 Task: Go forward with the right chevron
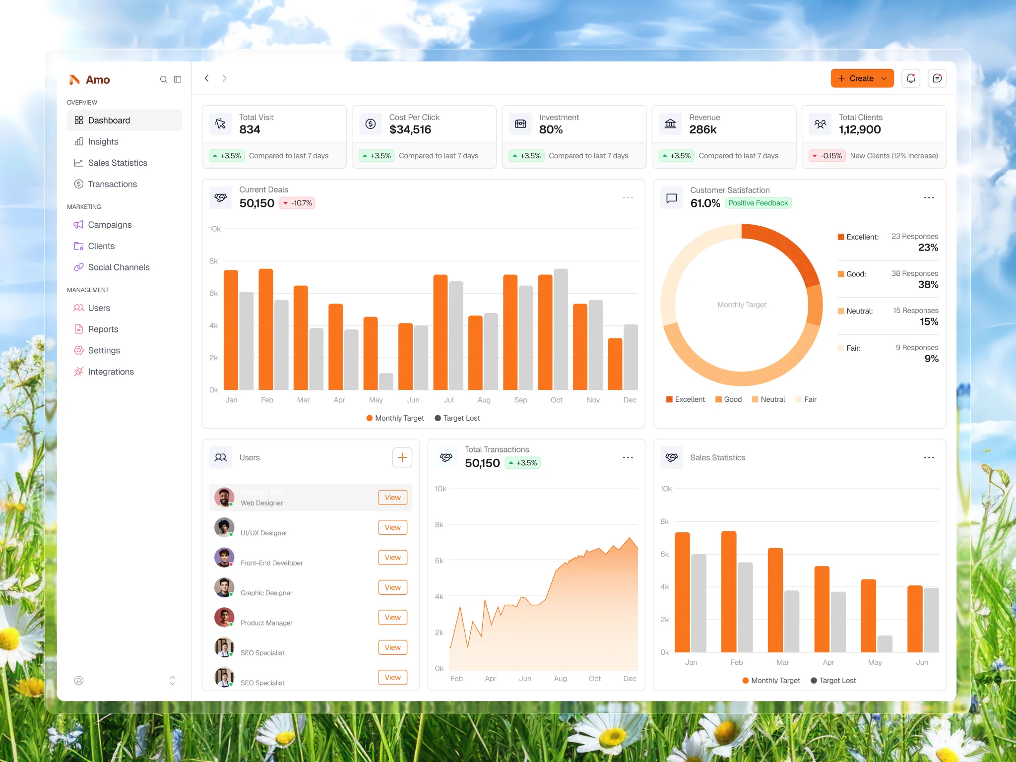pos(225,78)
